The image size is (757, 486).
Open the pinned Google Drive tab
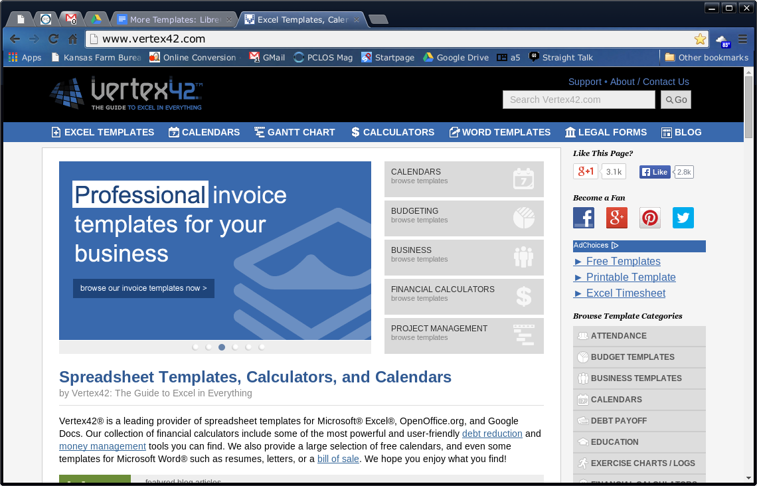coord(96,19)
